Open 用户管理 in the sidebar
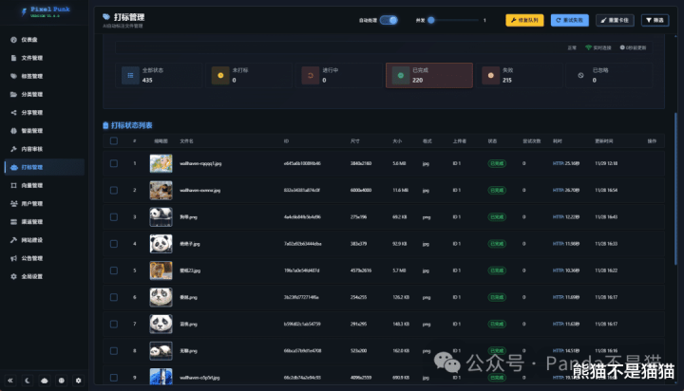Screen dimensions: 684x391 coord(30,203)
